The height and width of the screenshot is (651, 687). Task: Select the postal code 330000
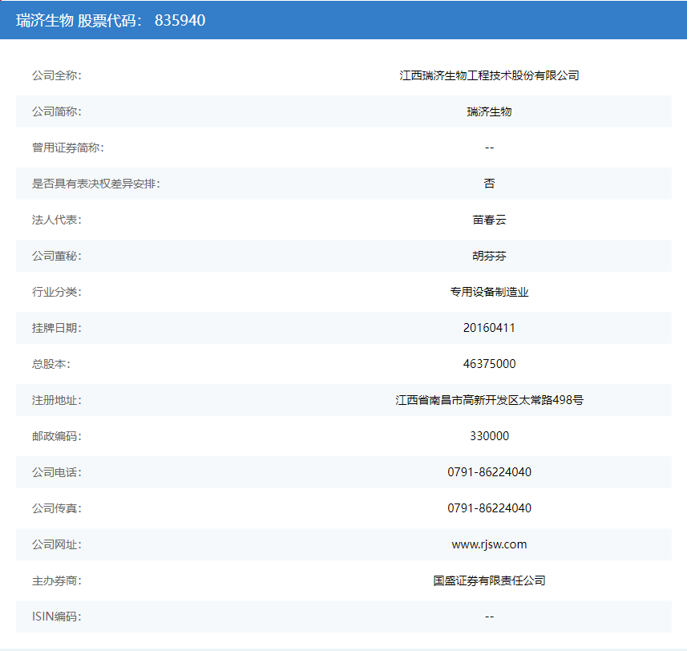click(489, 436)
